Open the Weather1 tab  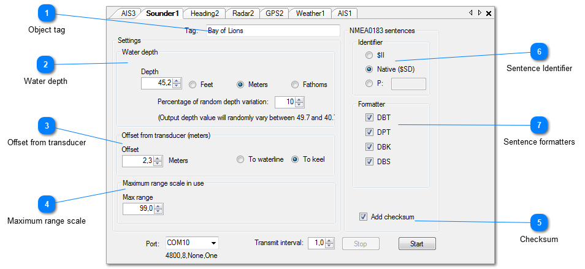click(x=310, y=13)
